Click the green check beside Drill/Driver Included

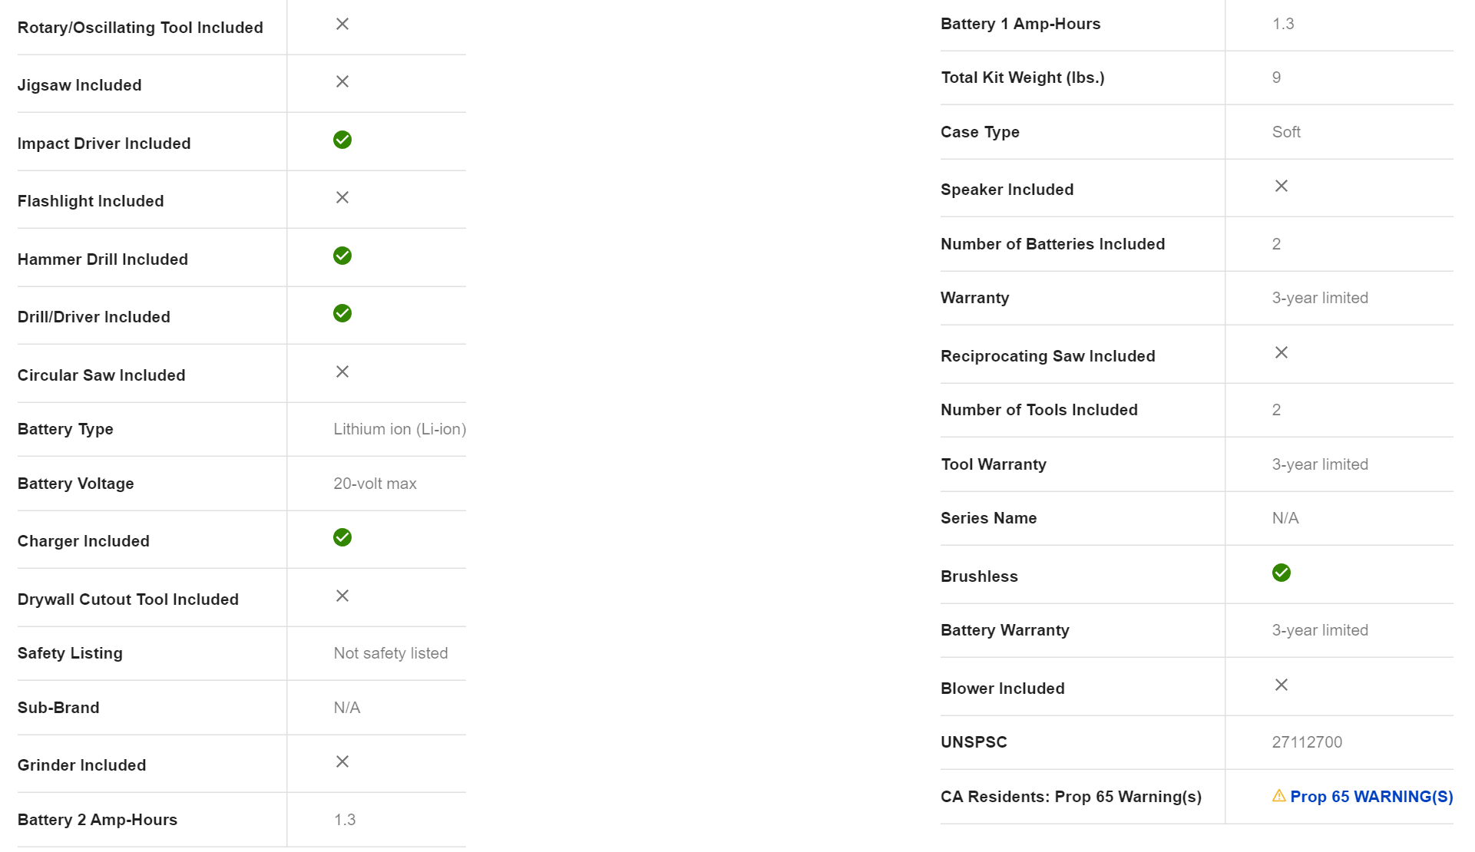click(342, 313)
